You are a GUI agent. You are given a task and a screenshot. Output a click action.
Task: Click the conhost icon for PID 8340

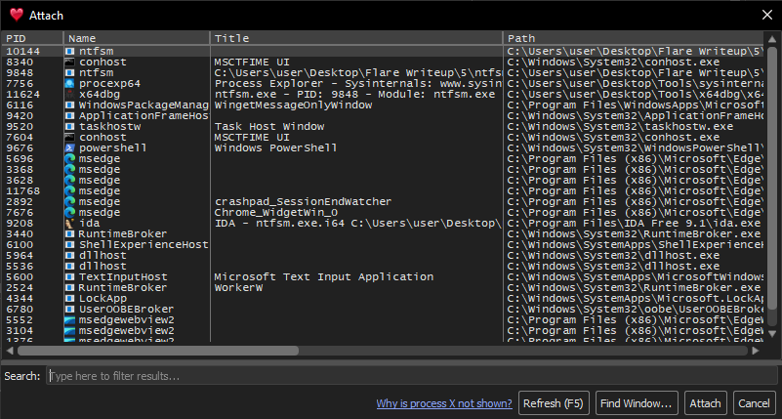70,62
